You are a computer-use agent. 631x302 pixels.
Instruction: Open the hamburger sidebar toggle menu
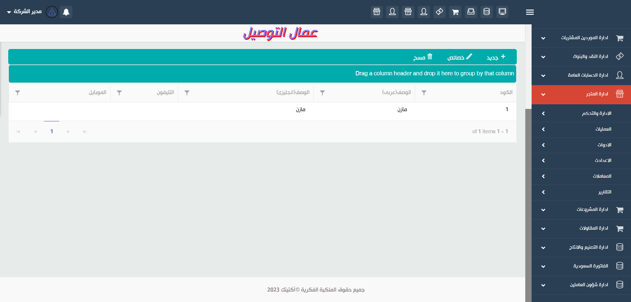pyautogui.click(x=530, y=12)
